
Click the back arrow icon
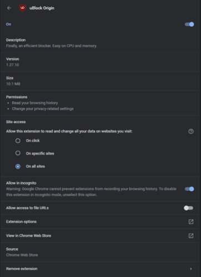point(9,8)
